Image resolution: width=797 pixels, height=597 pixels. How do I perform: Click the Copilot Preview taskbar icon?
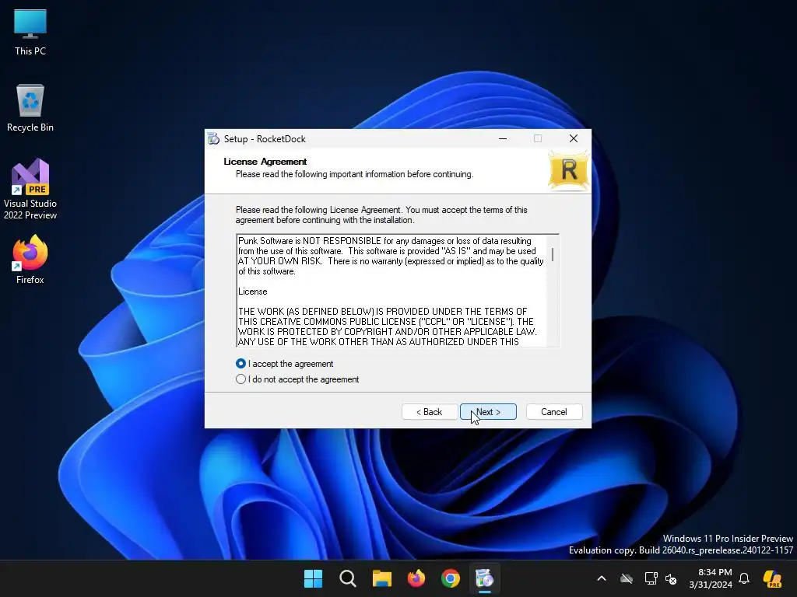[x=772, y=578]
